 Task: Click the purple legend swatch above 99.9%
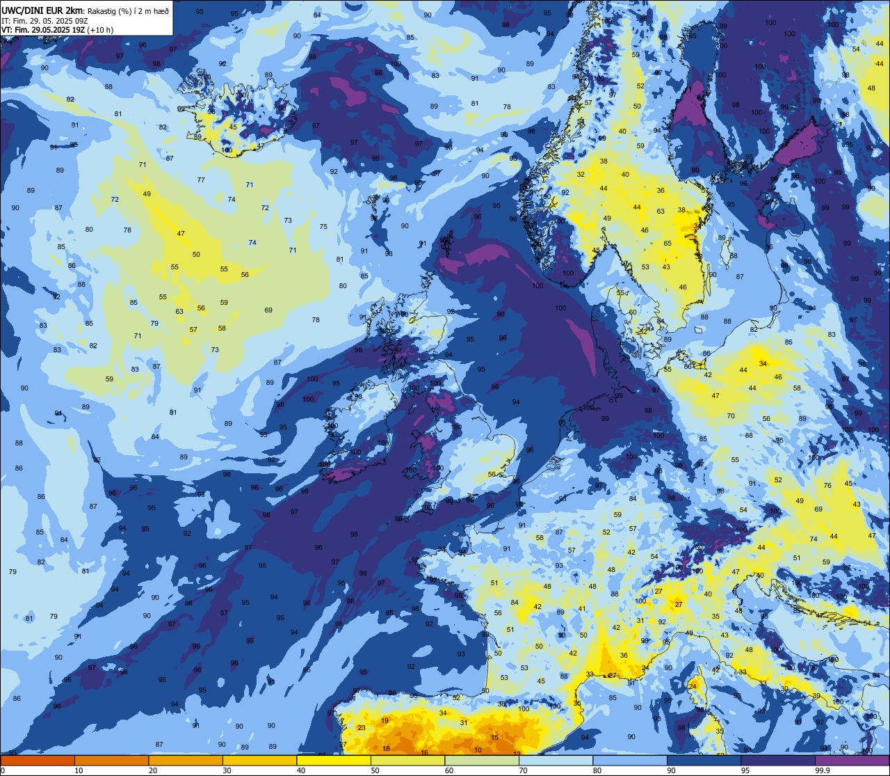point(852,761)
